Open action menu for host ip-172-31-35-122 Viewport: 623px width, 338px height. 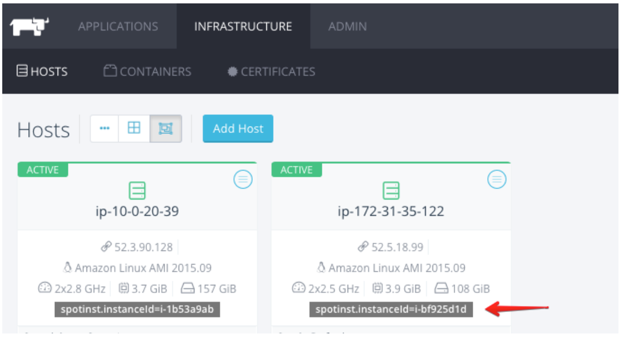click(496, 180)
